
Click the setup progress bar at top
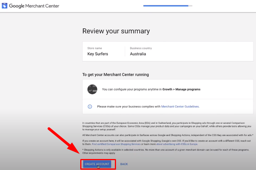[167, 6]
